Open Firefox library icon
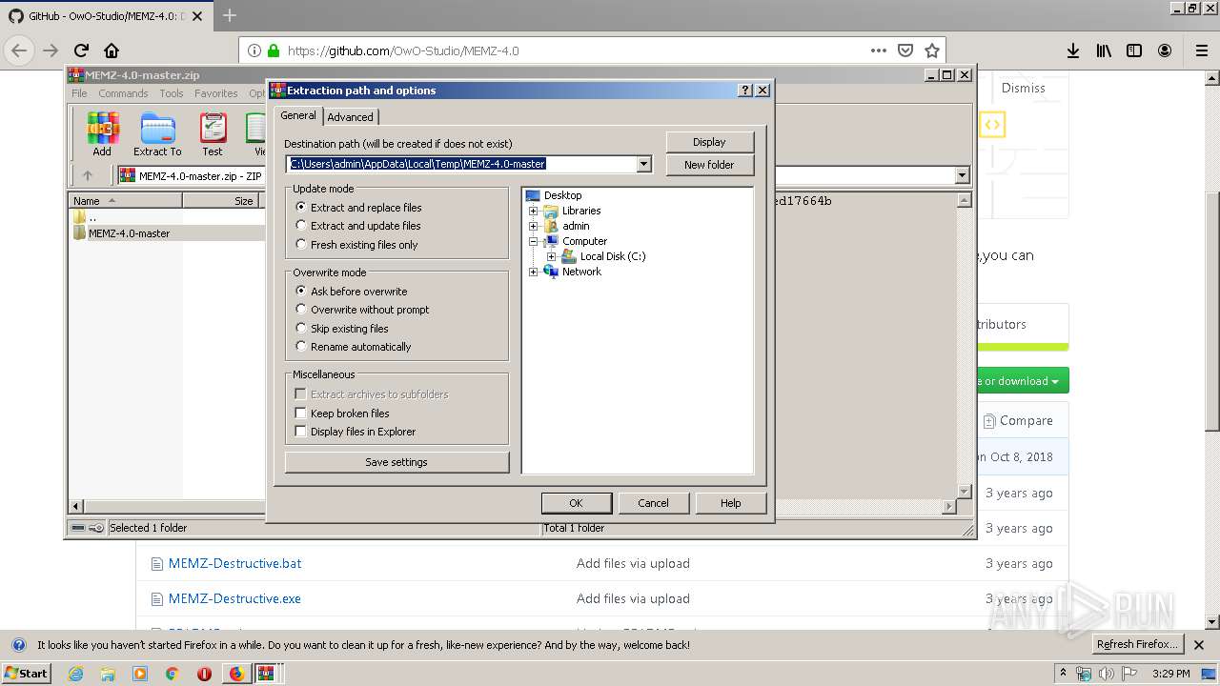 click(1104, 50)
